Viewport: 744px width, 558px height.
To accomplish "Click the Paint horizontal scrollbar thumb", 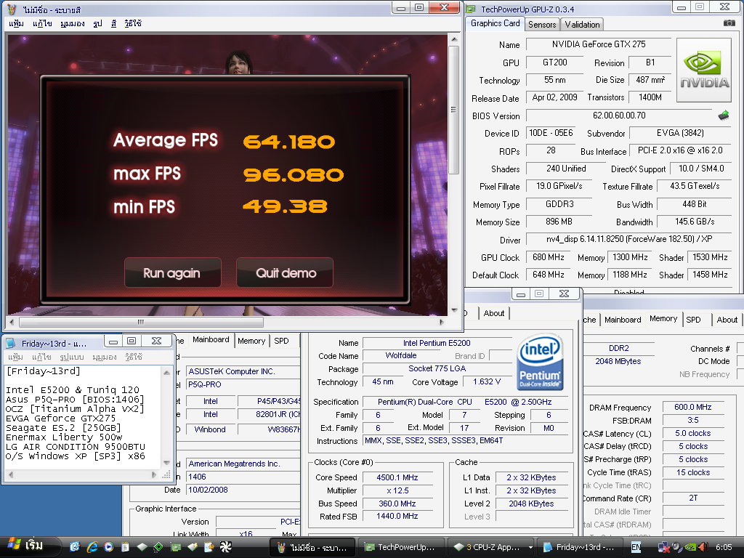I will point(141,322).
